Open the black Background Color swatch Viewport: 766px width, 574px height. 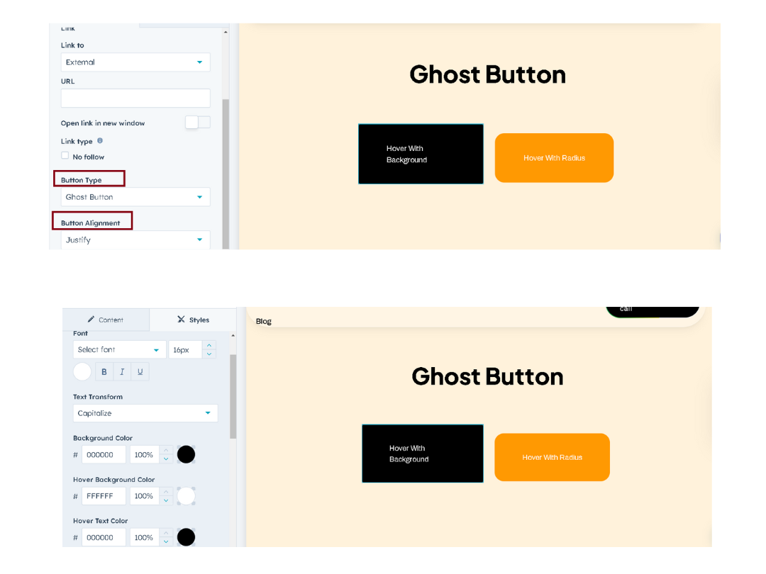click(186, 454)
